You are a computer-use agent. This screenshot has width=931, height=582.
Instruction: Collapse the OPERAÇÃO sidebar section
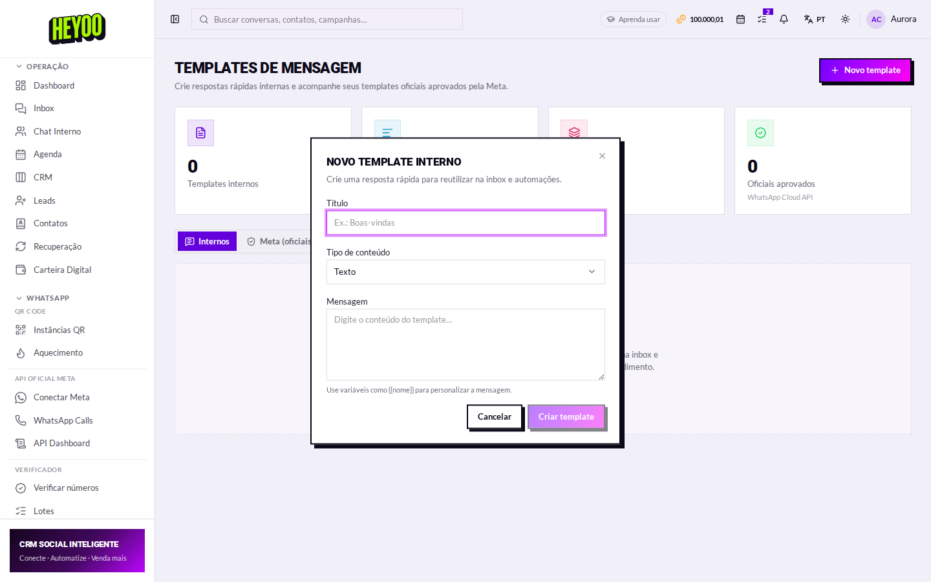pos(43,67)
